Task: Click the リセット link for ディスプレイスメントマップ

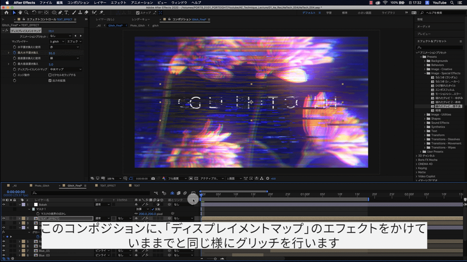Action: [51, 31]
